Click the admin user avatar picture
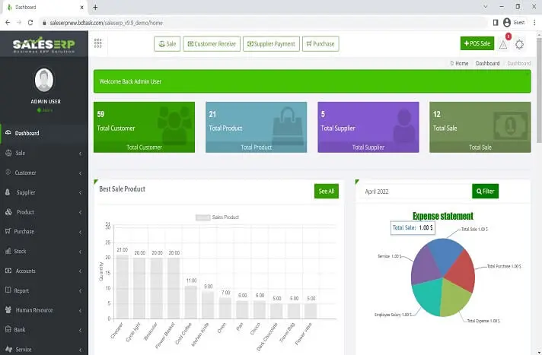 (x=44, y=81)
